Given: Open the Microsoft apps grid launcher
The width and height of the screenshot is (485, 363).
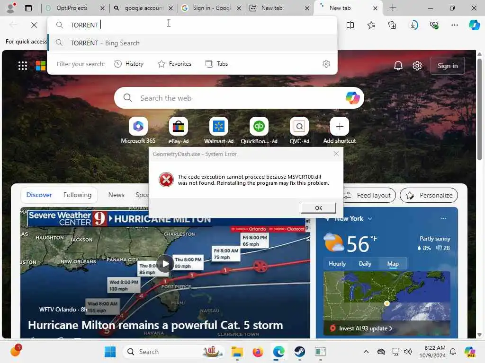Looking at the screenshot, I should [x=23, y=65].
